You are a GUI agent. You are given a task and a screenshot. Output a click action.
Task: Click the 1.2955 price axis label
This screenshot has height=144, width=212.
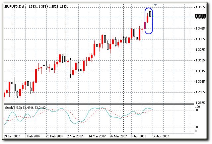200,92
